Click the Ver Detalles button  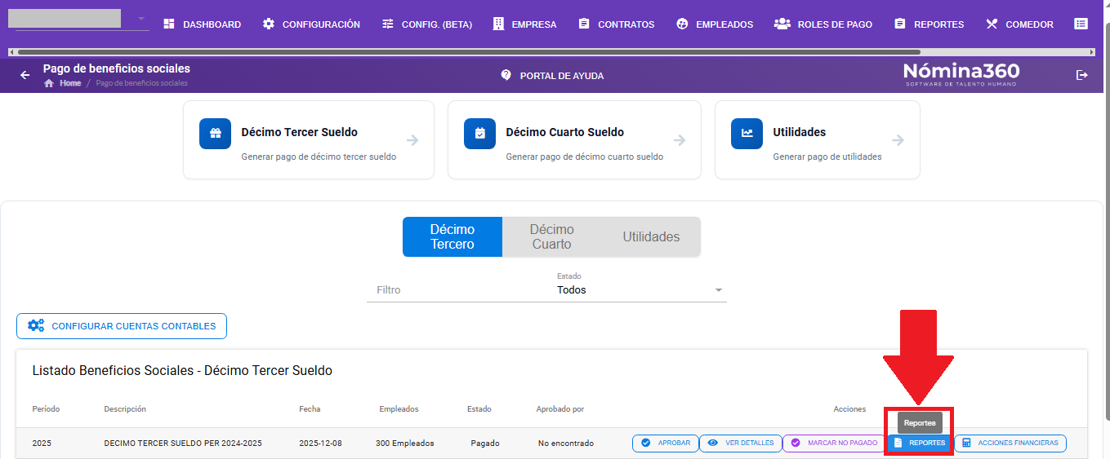pos(741,444)
